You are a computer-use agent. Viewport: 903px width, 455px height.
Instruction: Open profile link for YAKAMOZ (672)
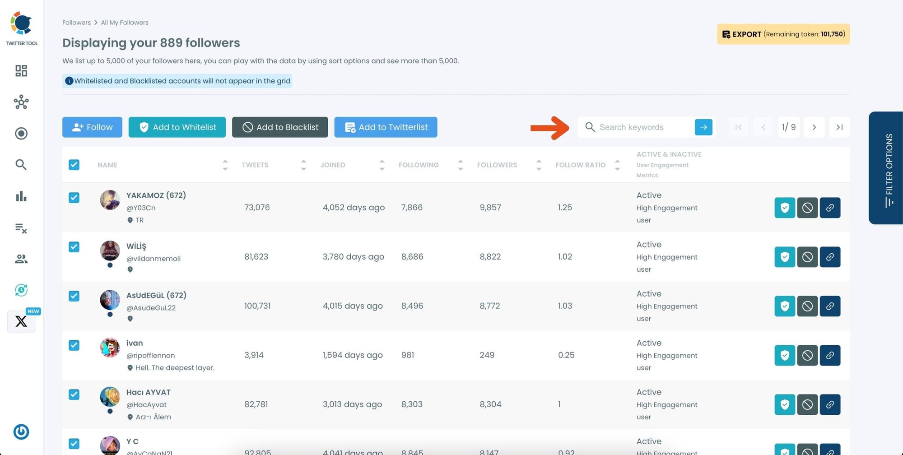tap(830, 208)
